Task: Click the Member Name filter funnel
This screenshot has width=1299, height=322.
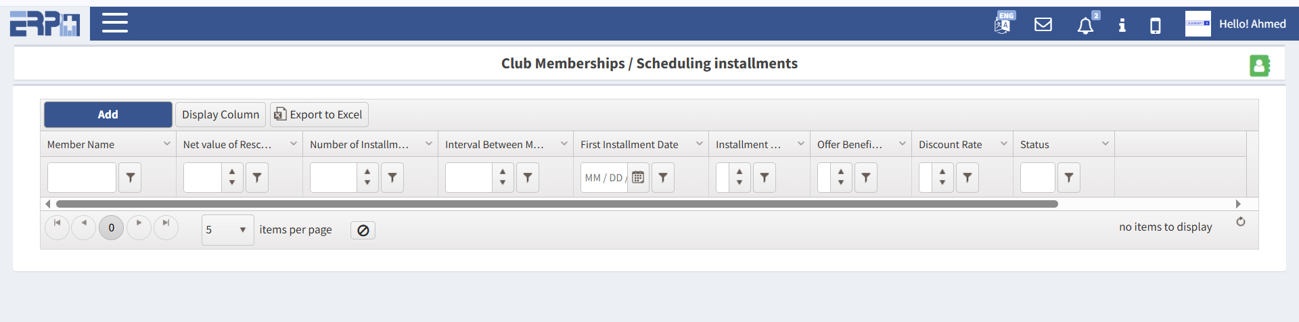Action: point(130,178)
